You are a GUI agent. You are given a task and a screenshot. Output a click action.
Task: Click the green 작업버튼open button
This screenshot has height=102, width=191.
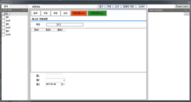point(97,13)
